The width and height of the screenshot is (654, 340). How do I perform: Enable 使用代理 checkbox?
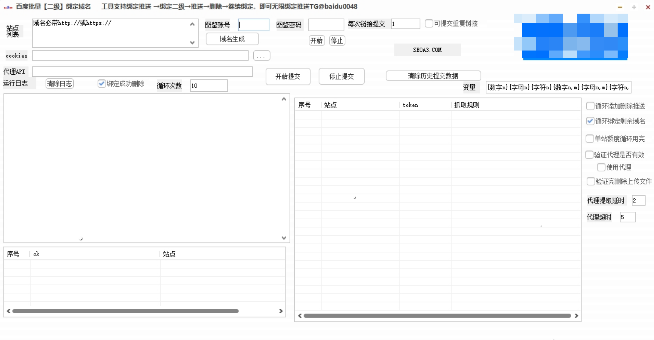601,167
